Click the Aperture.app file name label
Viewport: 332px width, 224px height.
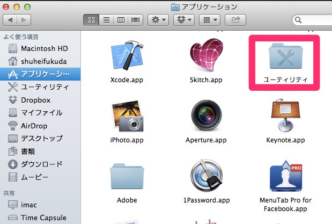coord(206,140)
